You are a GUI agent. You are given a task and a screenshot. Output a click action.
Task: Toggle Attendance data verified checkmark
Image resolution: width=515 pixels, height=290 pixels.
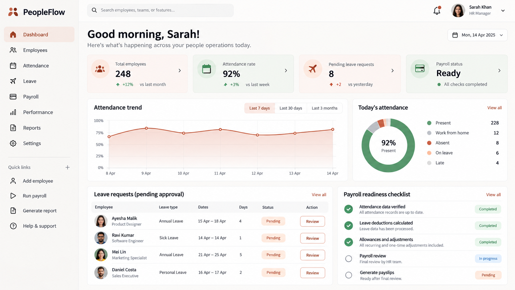pyautogui.click(x=349, y=209)
